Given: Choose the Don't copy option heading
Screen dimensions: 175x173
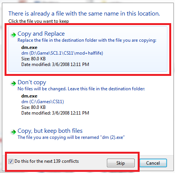Looking at the screenshot, I should pyautogui.click(x=32, y=82).
